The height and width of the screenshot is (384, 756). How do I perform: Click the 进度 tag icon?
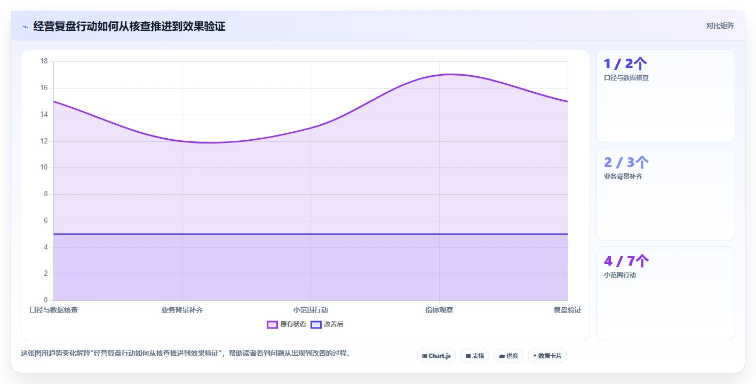[x=502, y=356]
